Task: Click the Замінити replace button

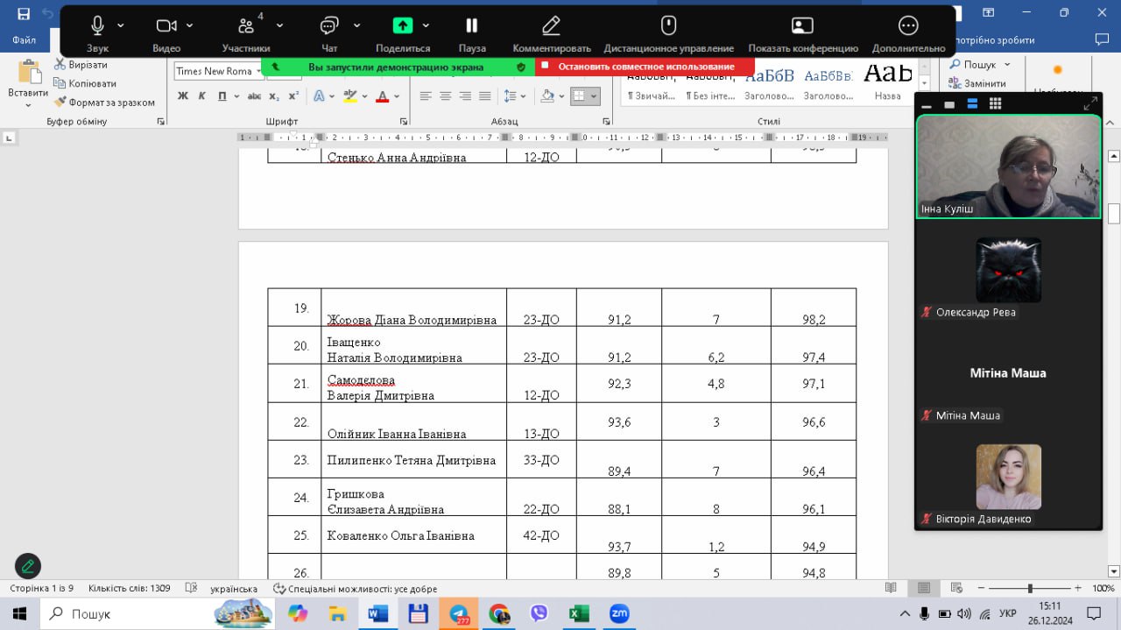Action: coord(977,83)
